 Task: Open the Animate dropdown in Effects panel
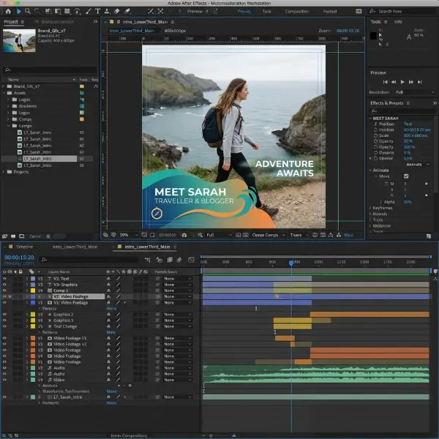[418, 165]
